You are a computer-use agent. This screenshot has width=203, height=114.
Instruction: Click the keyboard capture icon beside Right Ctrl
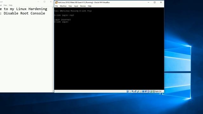(154, 92)
